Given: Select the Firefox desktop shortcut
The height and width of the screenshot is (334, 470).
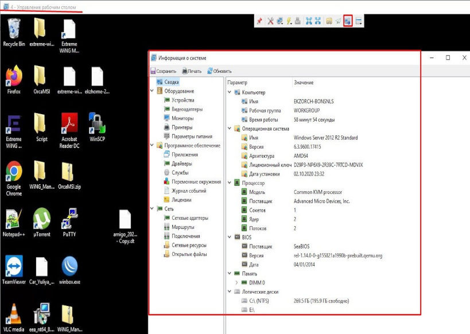Looking at the screenshot, I should point(14,80).
